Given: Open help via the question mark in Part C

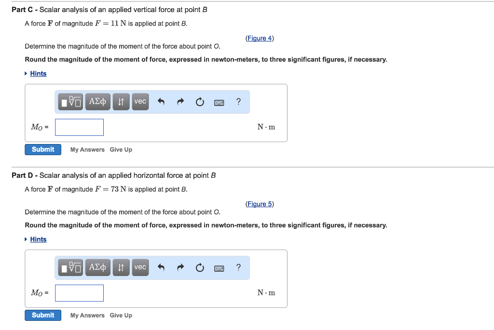Looking at the screenshot, I should coord(238,102).
